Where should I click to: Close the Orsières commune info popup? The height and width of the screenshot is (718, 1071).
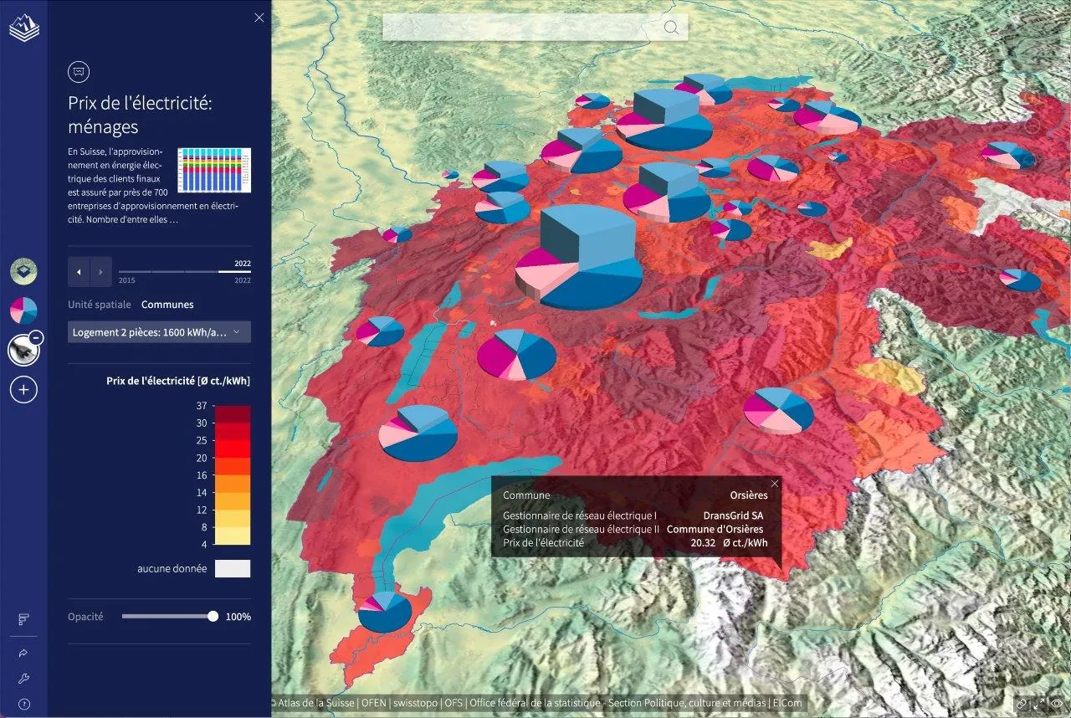[774, 483]
